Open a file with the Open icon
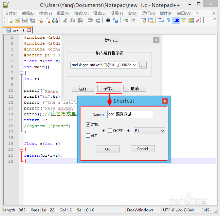Image resolution: width=220 pixels, height=216 pixels. point(17,21)
